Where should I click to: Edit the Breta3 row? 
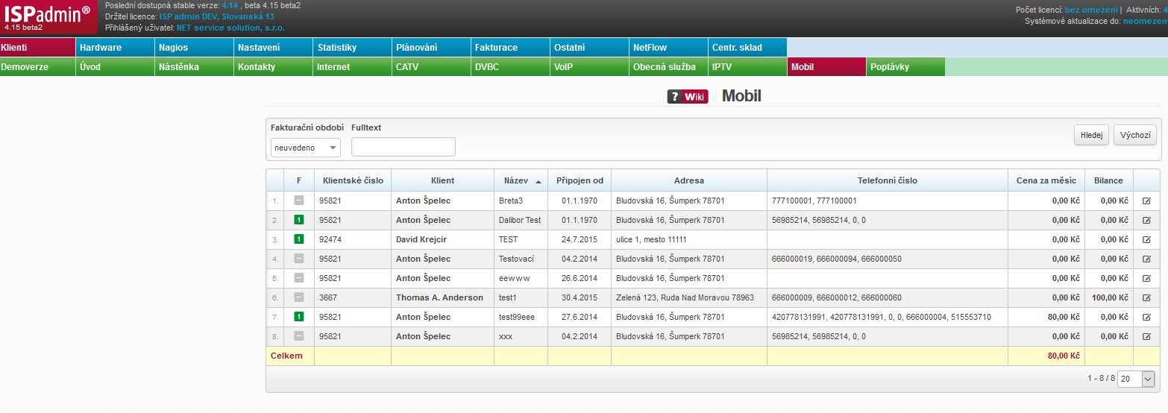click(x=1146, y=201)
